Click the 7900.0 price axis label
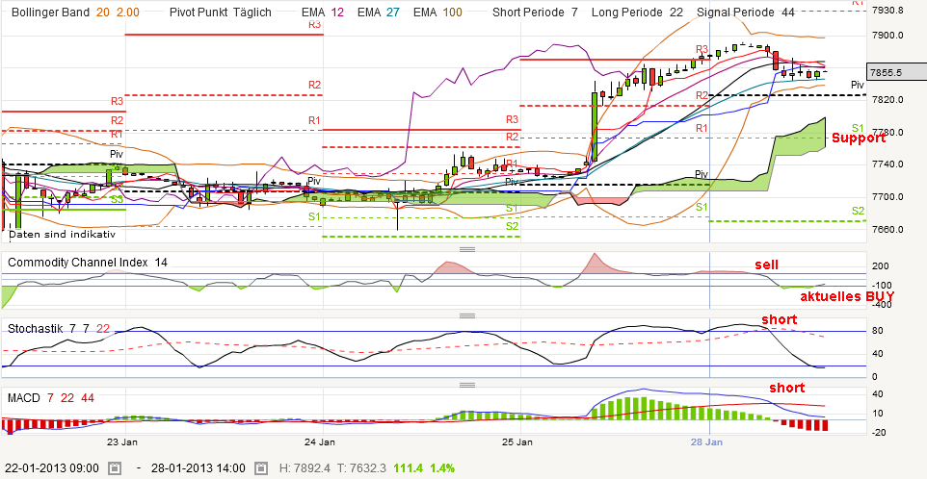The width and height of the screenshot is (927, 479). [x=888, y=36]
